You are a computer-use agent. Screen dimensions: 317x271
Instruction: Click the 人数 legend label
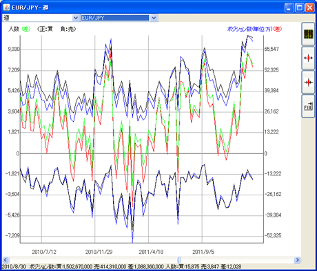[x=14, y=29]
